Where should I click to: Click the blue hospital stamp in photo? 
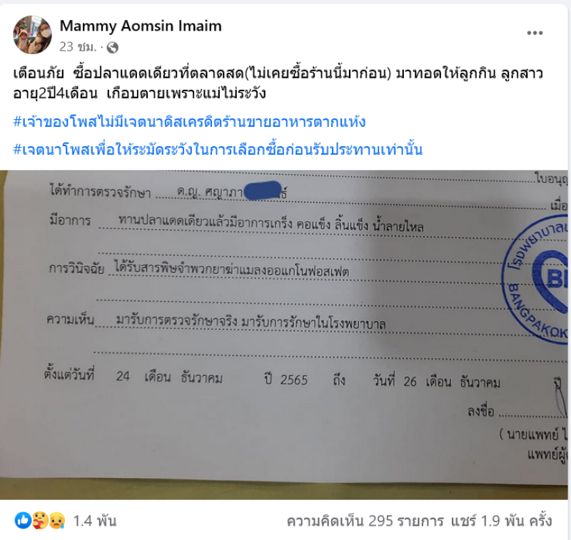(x=535, y=280)
